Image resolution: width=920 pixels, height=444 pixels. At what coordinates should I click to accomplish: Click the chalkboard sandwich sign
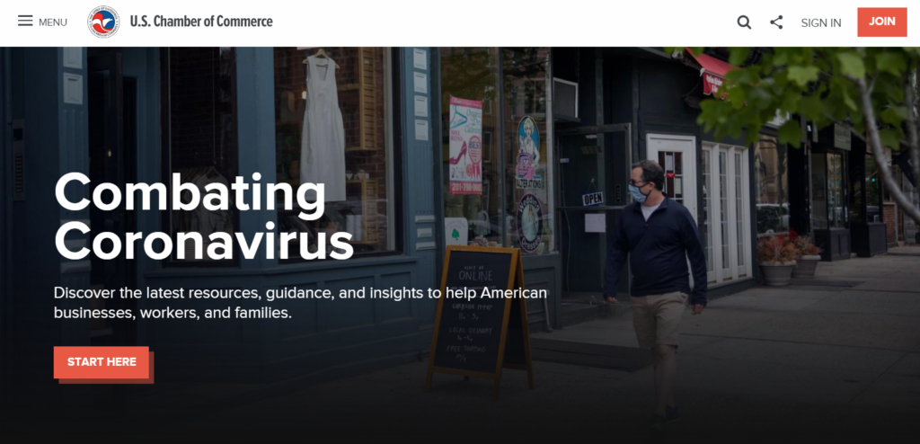[x=480, y=317]
